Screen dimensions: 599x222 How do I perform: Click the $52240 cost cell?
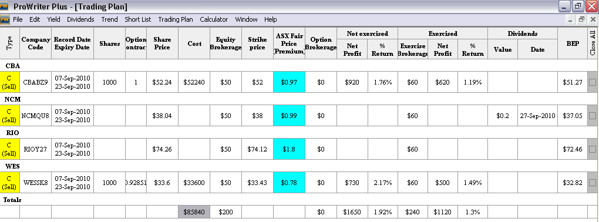point(194,82)
